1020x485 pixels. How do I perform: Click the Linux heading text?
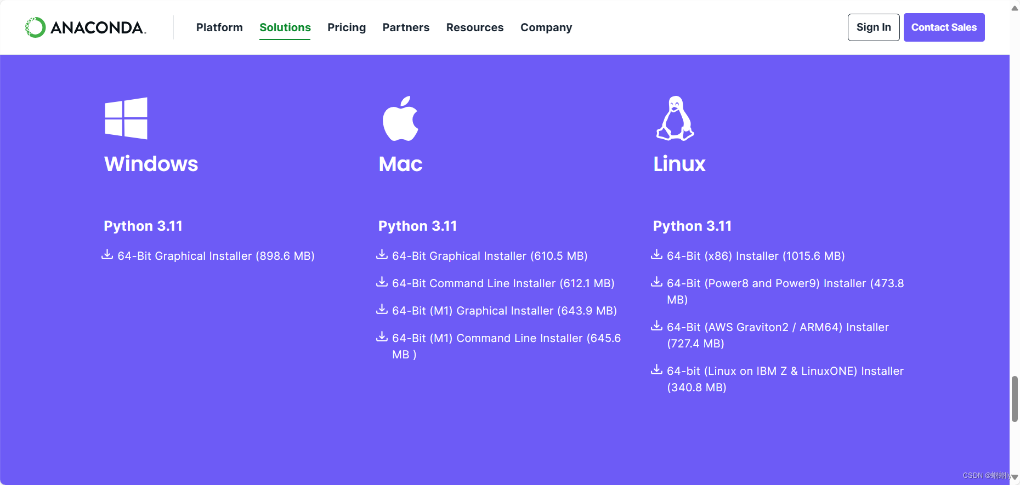(x=679, y=164)
